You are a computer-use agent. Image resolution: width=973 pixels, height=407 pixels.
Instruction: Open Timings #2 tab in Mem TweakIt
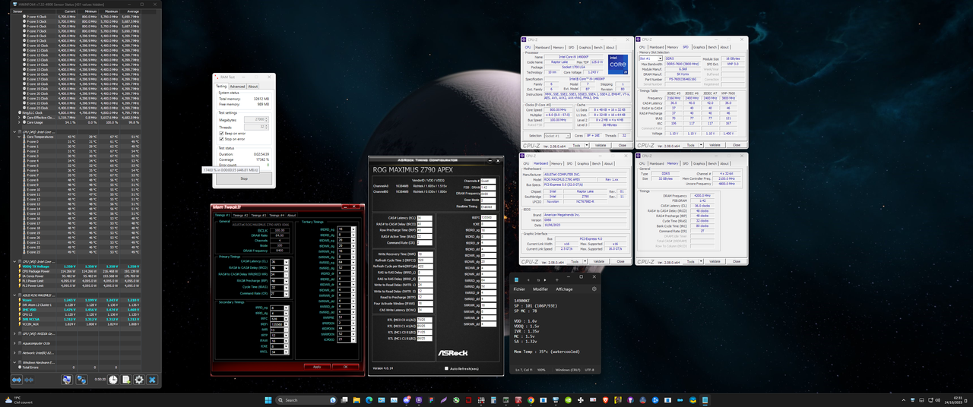pyautogui.click(x=241, y=215)
